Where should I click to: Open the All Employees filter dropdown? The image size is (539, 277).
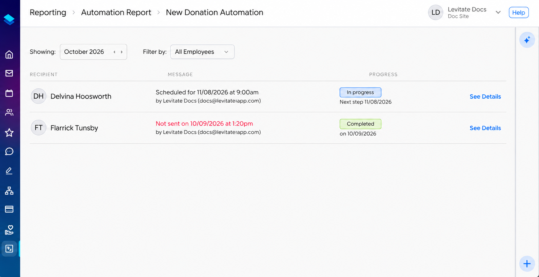(x=202, y=52)
